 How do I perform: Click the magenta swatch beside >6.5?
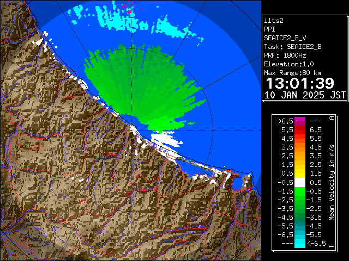click(x=300, y=121)
